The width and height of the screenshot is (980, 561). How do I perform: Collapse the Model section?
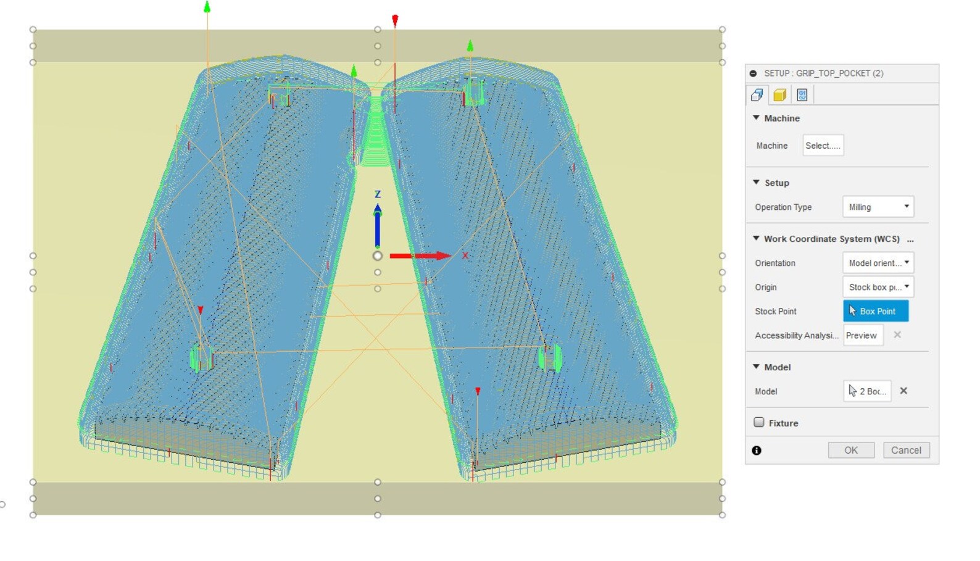(756, 367)
